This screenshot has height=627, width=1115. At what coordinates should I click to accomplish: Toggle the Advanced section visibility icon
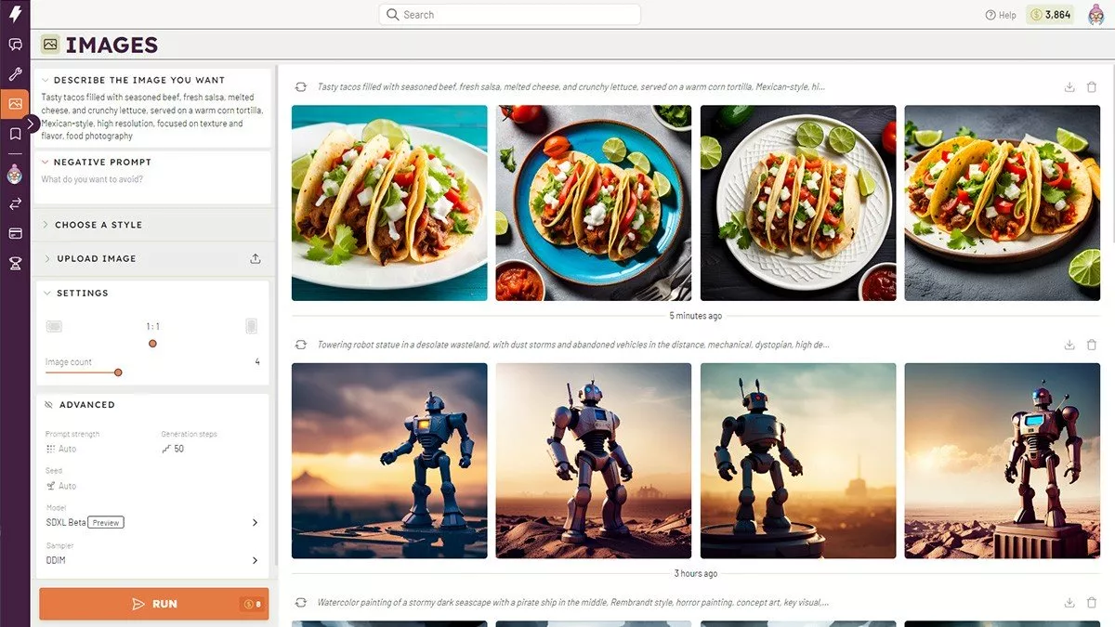click(x=48, y=405)
